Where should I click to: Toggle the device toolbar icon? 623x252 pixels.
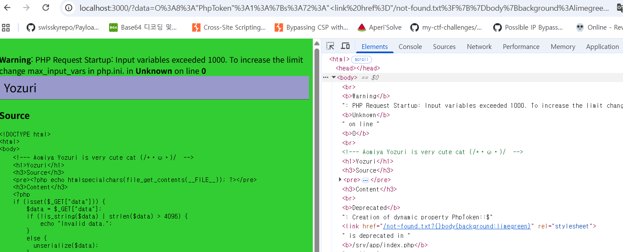pos(345,46)
